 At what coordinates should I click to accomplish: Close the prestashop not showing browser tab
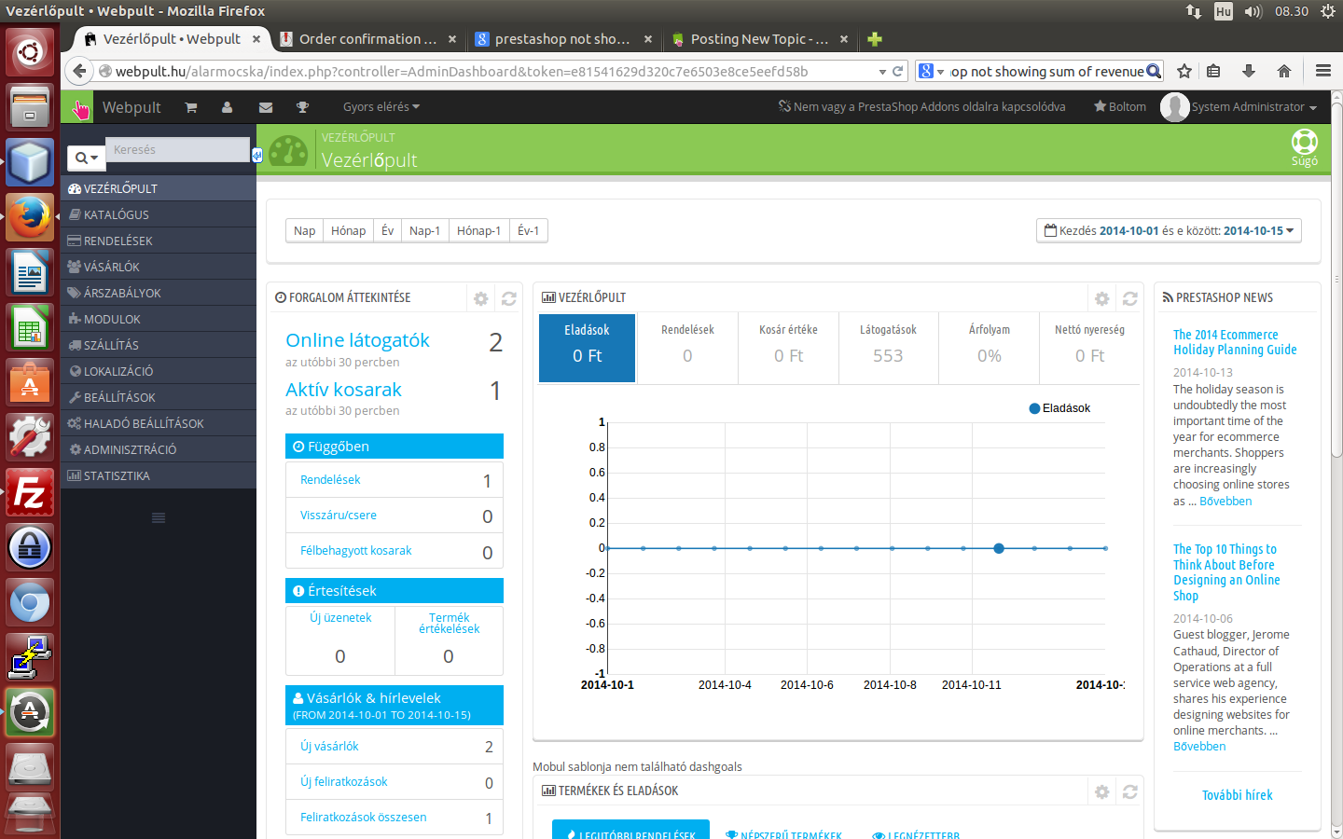click(648, 39)
